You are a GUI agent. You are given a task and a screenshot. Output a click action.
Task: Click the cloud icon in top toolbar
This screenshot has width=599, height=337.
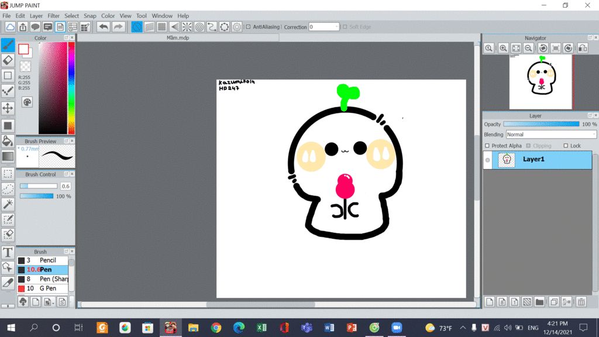[x=11, y=27]
